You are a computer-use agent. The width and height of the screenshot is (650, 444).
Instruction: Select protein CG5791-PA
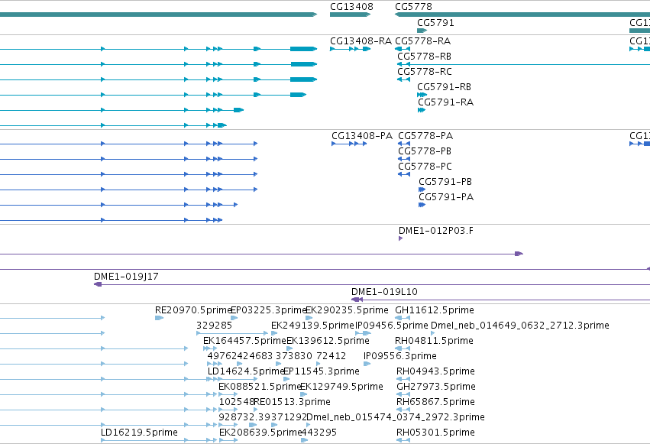point(422,206)
